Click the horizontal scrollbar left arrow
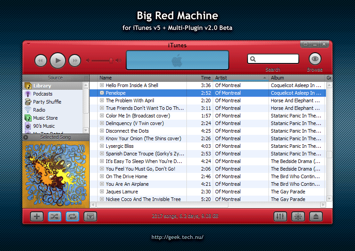 coord(93,205)
